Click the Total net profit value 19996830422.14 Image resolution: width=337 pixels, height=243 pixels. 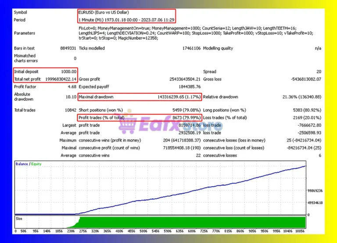click(61, 79)
